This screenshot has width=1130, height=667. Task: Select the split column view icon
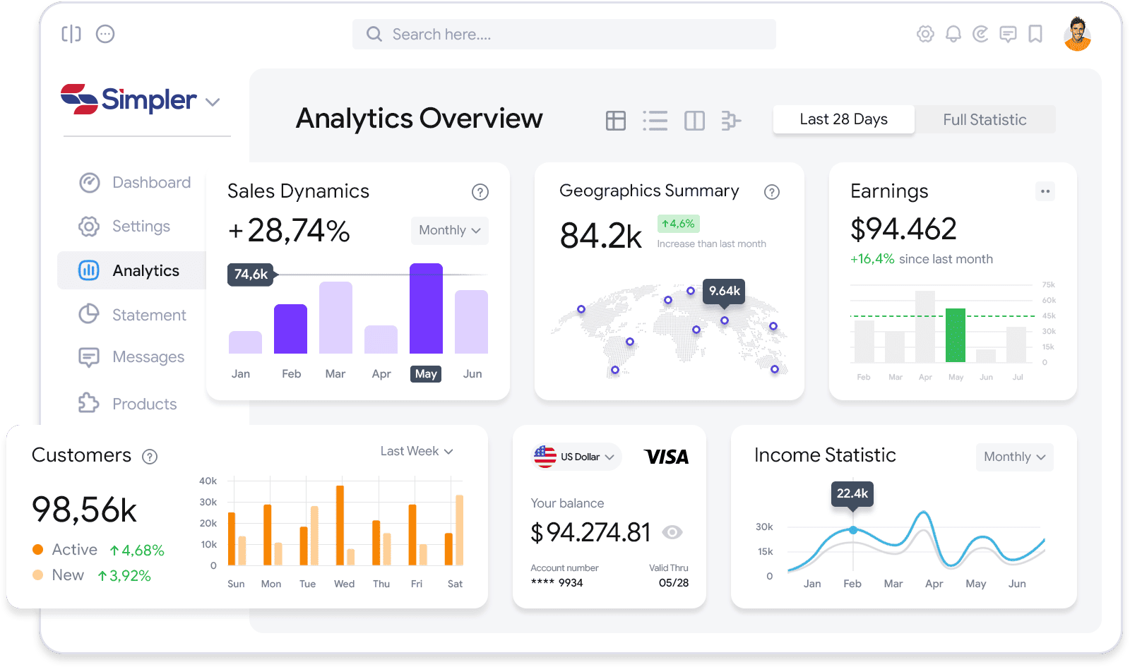tap(694, 121)
